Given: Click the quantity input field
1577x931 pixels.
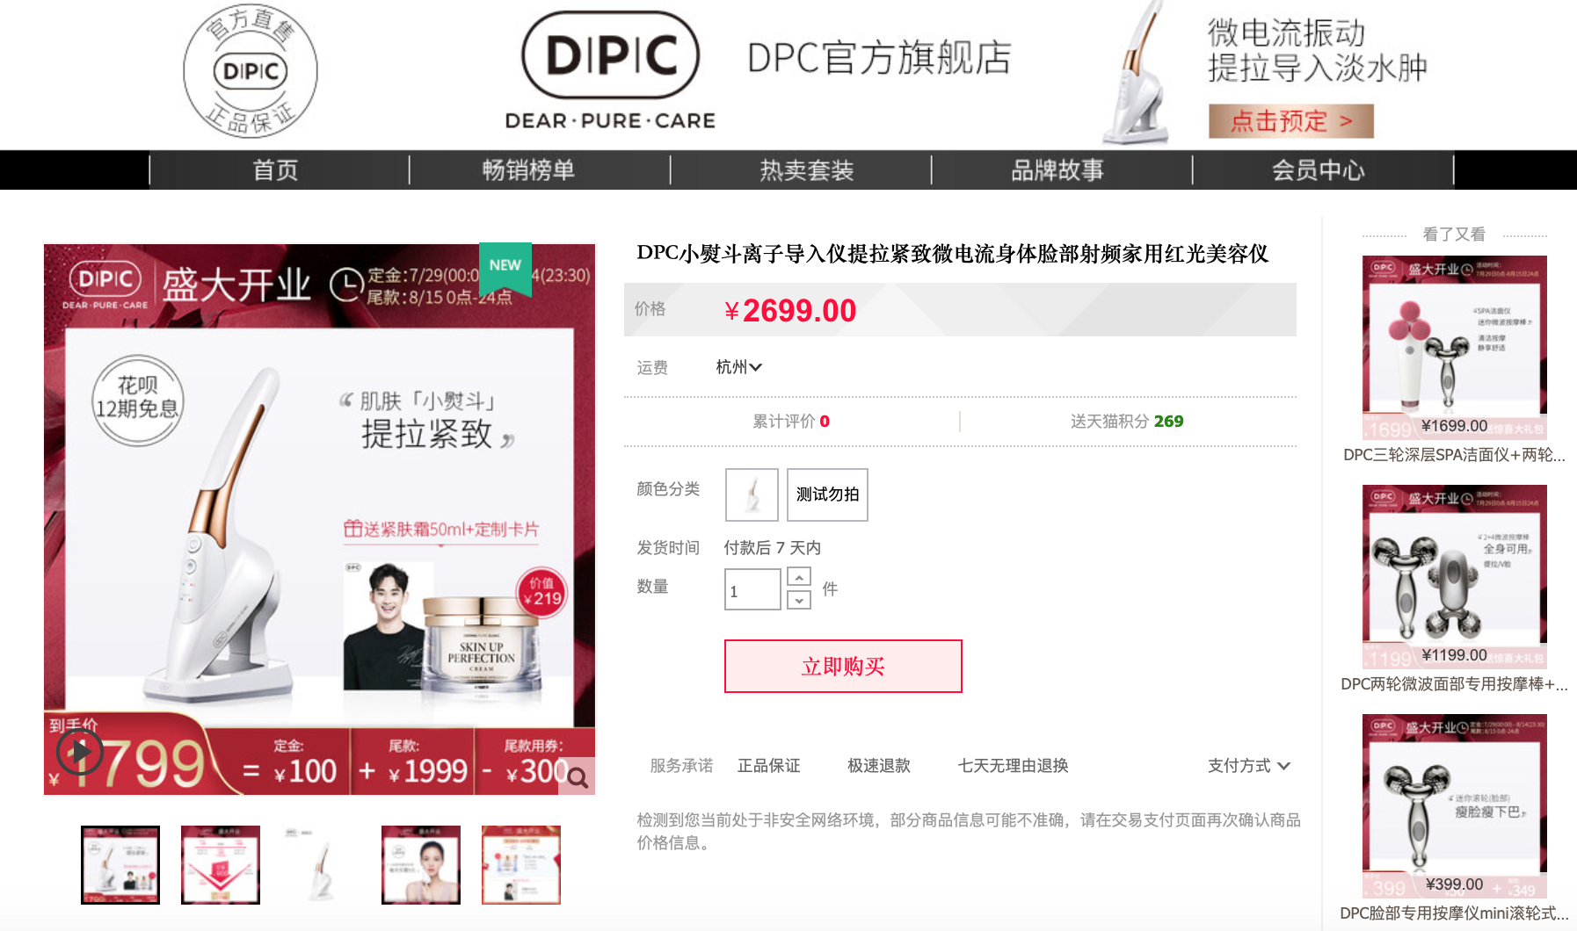Looking at the screenshot, I should (752, 589).
